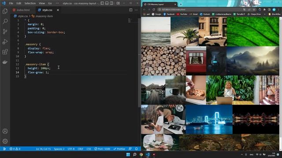This screenshot has height=158, width=282.
Task: Click the split editor right icon
Action: tap(131, 10)
